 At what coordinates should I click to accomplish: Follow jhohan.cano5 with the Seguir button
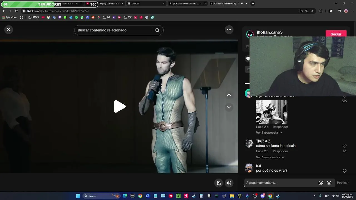[x=336, y=34]
